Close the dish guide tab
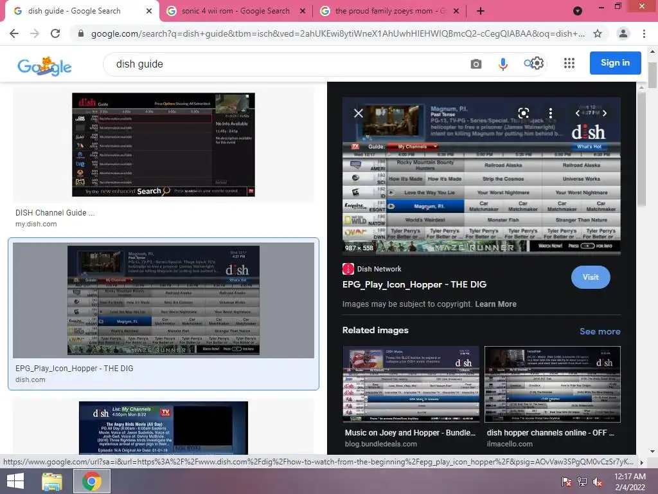Image resolution: width=658 pixels, height=494 pixels. coord(149,12)
